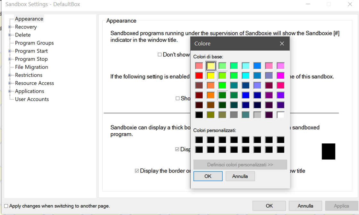359x215 pixels.
Task: Pick the pure red basic color swatch
Action: click(199, 76)
